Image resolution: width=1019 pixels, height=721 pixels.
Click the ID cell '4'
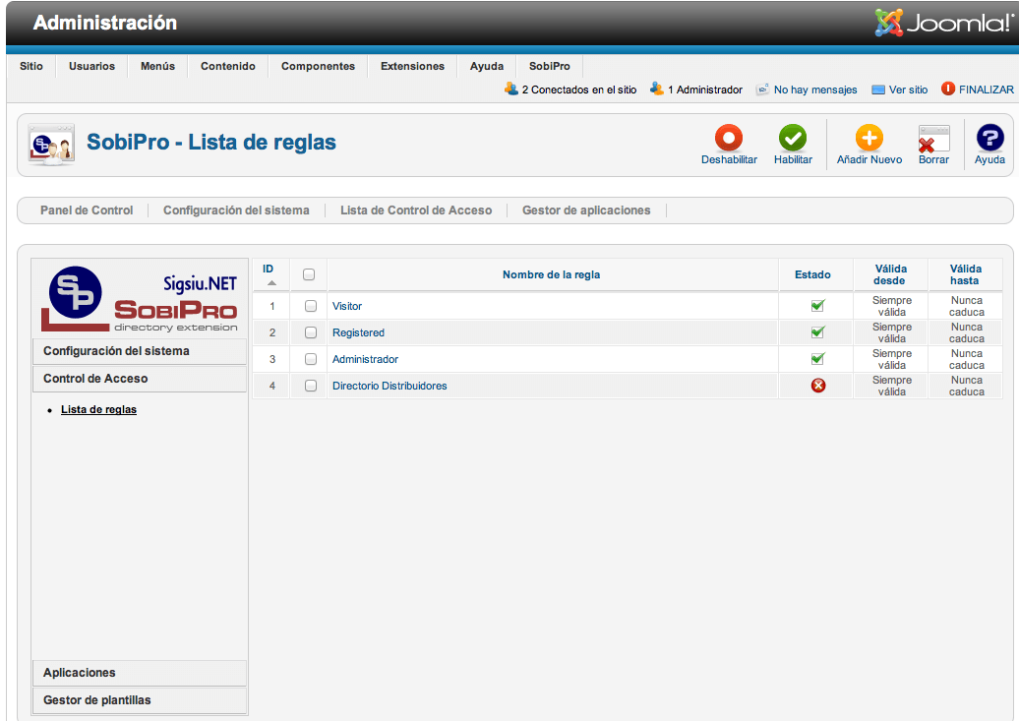(x=272, y=387)
